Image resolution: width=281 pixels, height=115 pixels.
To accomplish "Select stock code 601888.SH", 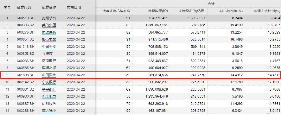I will (25, 75).
